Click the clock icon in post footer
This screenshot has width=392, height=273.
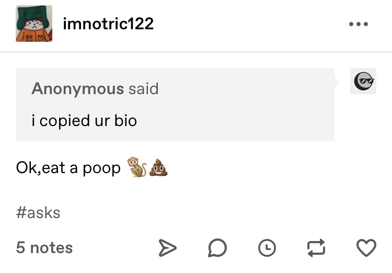[x=267, y=248]
